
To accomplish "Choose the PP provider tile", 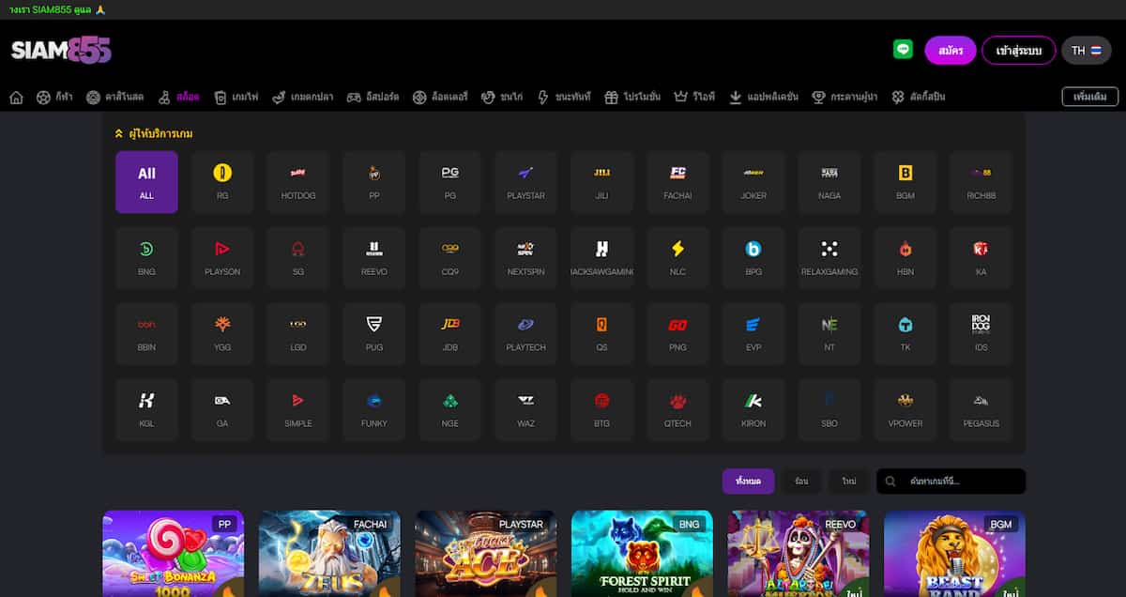I will coord(374,182).
